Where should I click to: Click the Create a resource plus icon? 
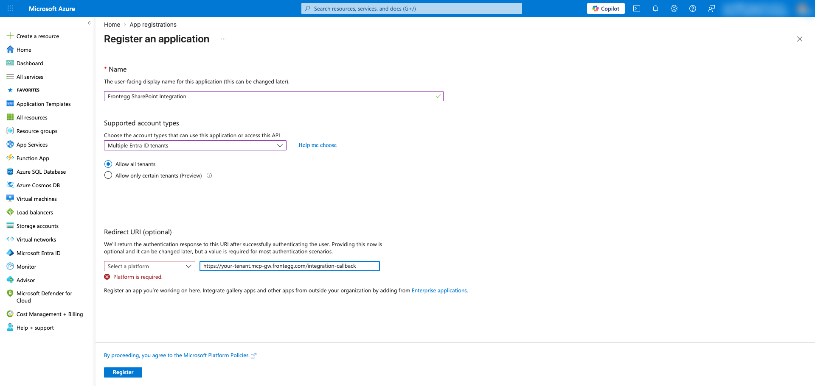click(10, 36)
